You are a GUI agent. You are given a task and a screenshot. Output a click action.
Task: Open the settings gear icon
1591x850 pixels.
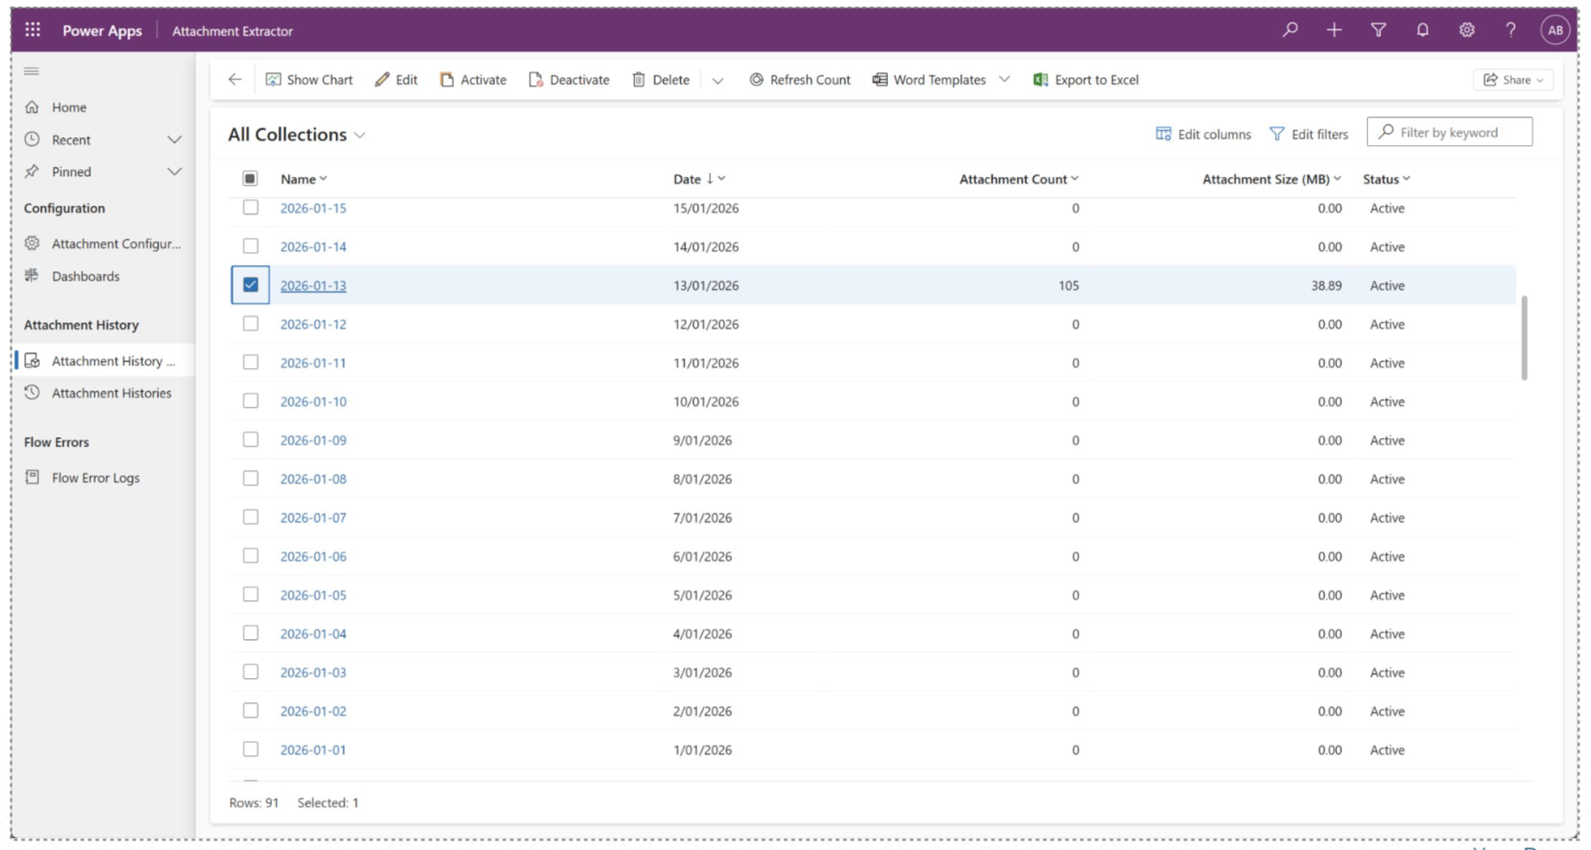1467,30
